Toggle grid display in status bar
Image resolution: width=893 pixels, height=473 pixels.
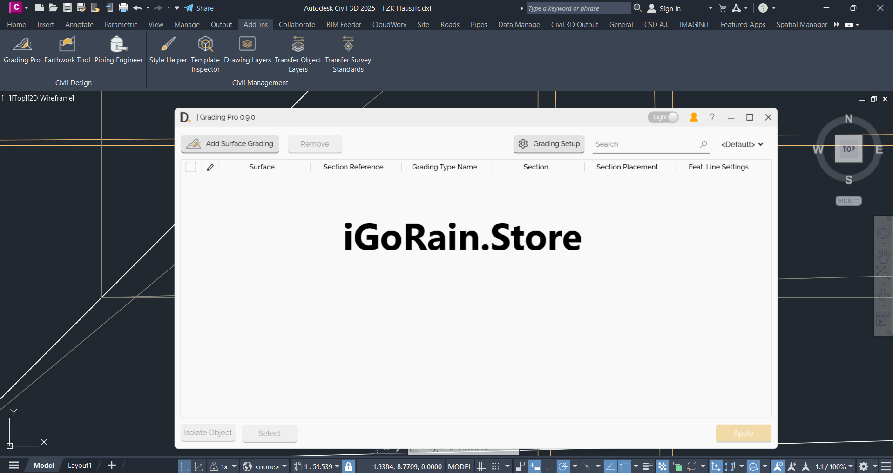481,466
